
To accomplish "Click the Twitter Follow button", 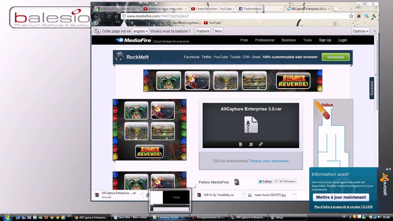I will [265, 181].
